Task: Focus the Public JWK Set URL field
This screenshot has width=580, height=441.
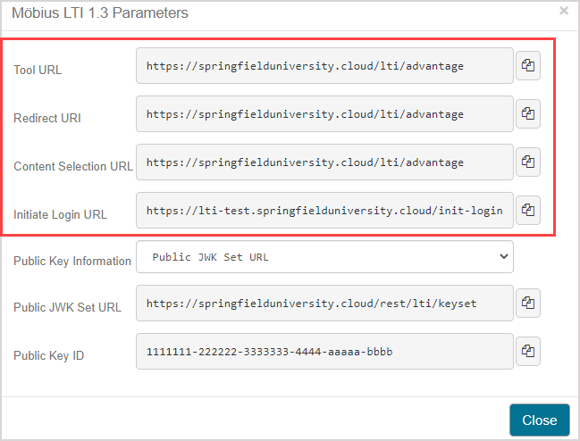Action: point(324,303)
